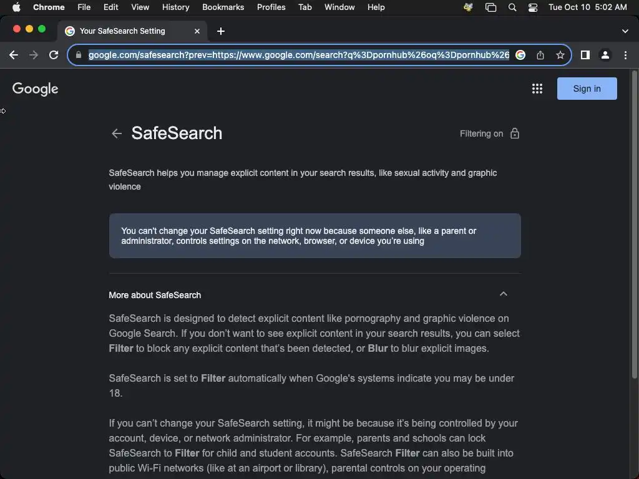
Task: Close the Your SafeSearch Setting tab
Action: coord(197,31)
